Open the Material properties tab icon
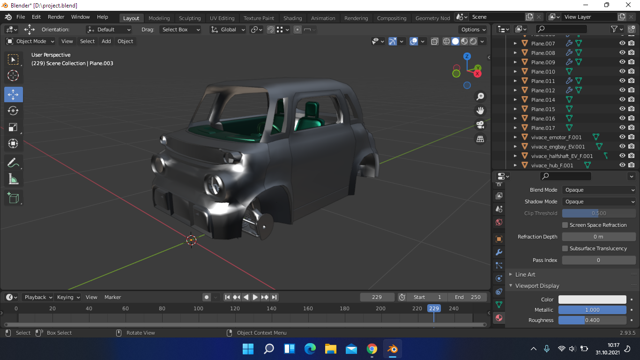This screenshot has width=640, height=360. click(499, 317)
